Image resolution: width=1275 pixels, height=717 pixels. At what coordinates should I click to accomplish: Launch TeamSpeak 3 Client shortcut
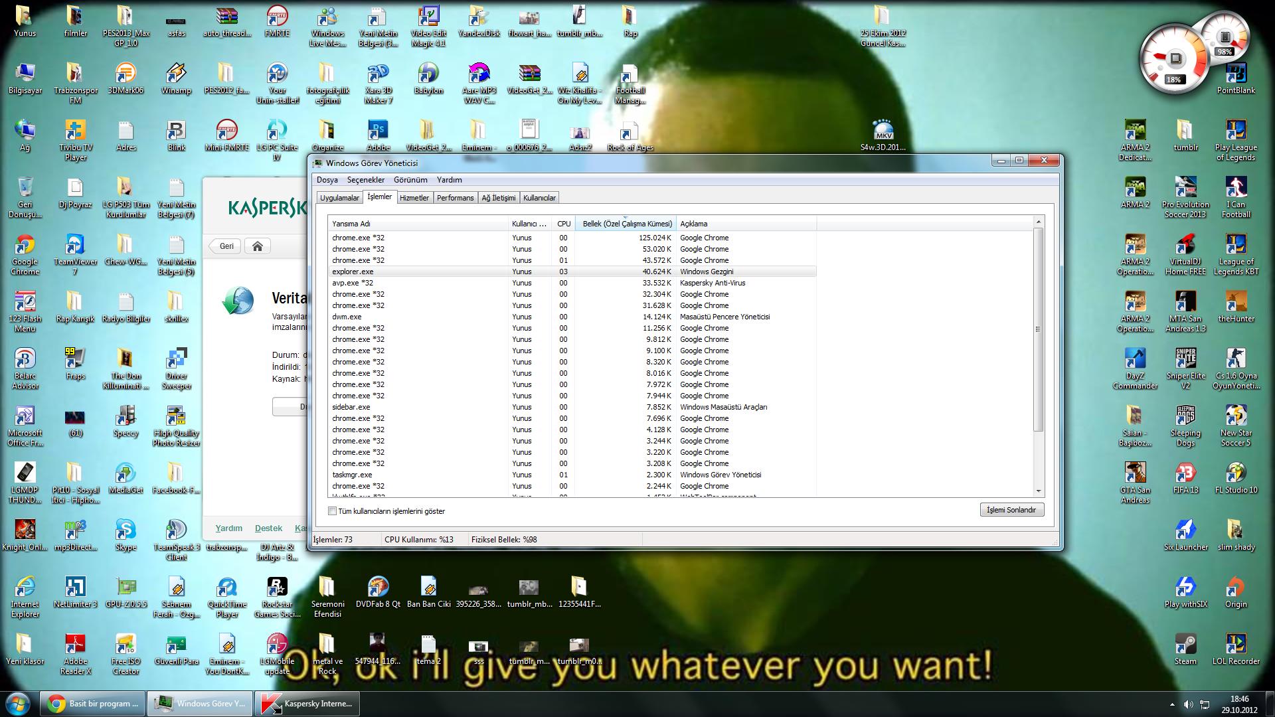coord(176,540)
